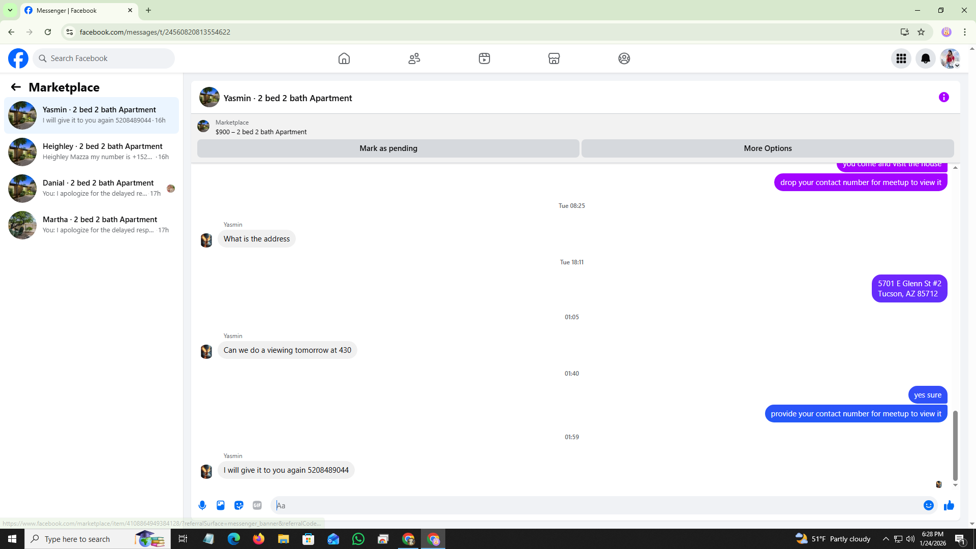Show hidden system tray icons

point(886,539)
